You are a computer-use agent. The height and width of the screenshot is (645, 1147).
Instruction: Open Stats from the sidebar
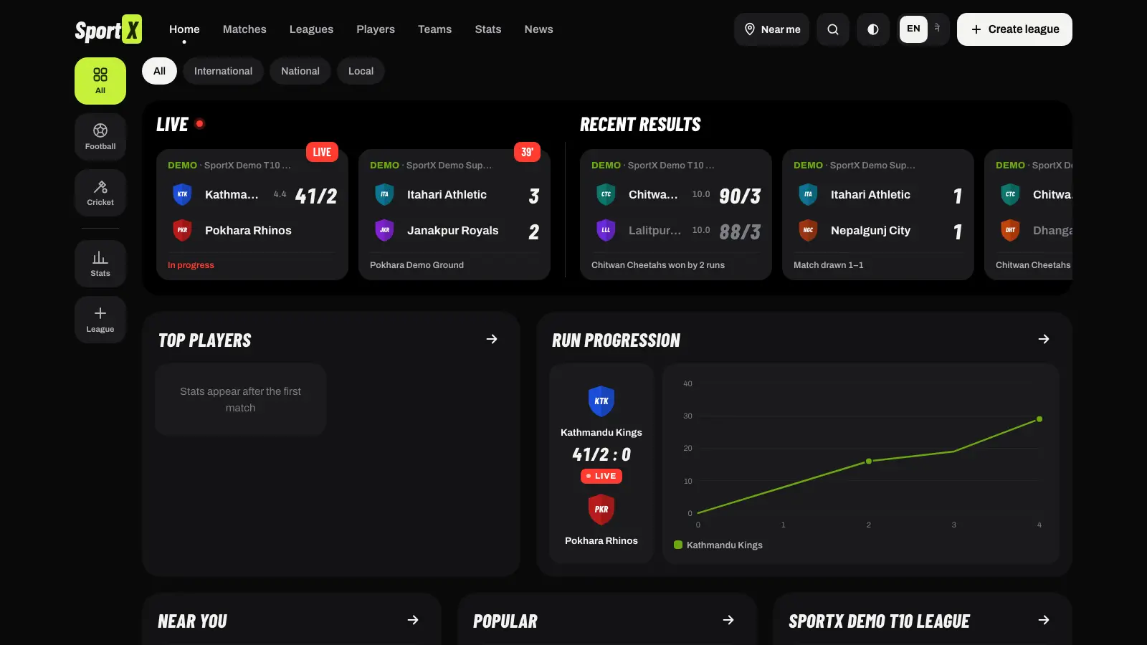pos(100,264)
